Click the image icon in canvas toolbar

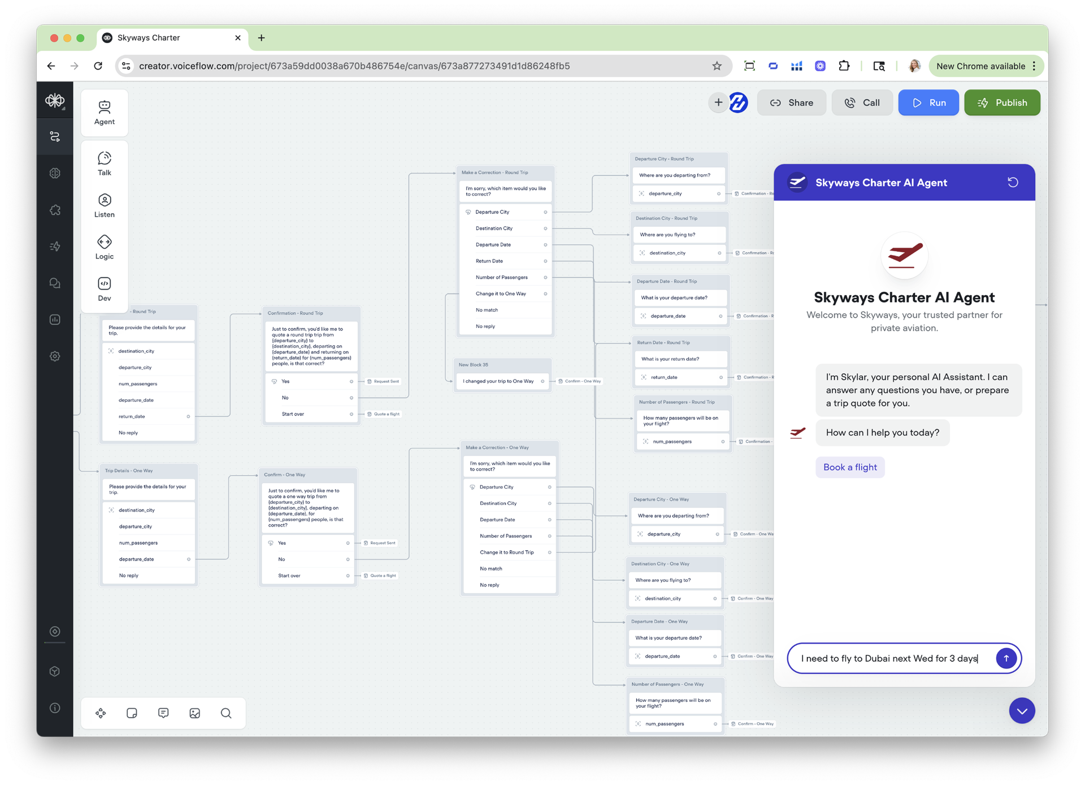pyautogui.click(x=195, y=713)
